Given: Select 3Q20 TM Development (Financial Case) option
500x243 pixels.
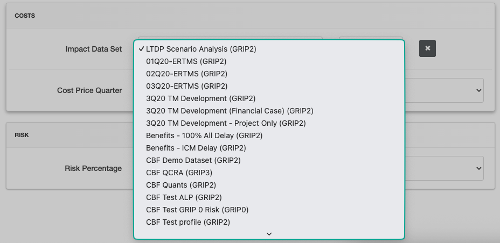Looking at the screenshot, I should (x=230, y=111).
